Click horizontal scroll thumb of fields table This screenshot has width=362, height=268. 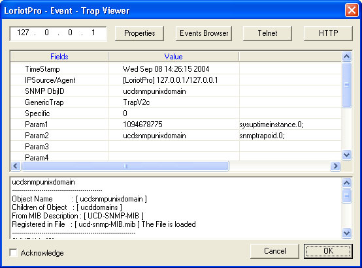[x=125, y=166]
